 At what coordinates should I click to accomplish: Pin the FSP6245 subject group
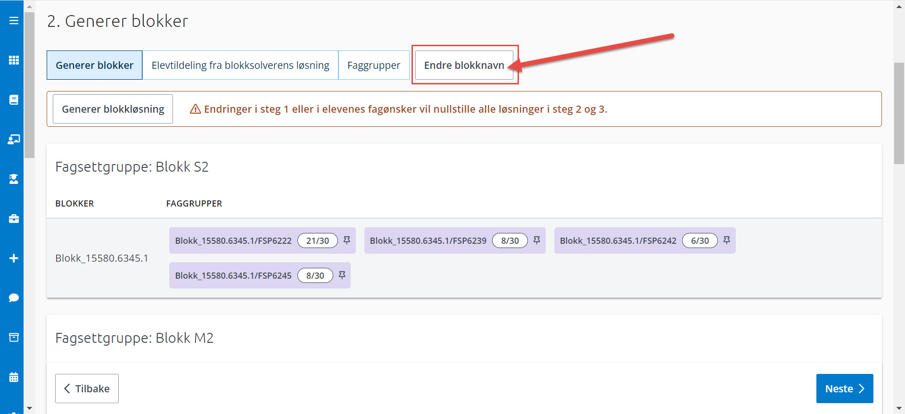click(x=342, y=275)
